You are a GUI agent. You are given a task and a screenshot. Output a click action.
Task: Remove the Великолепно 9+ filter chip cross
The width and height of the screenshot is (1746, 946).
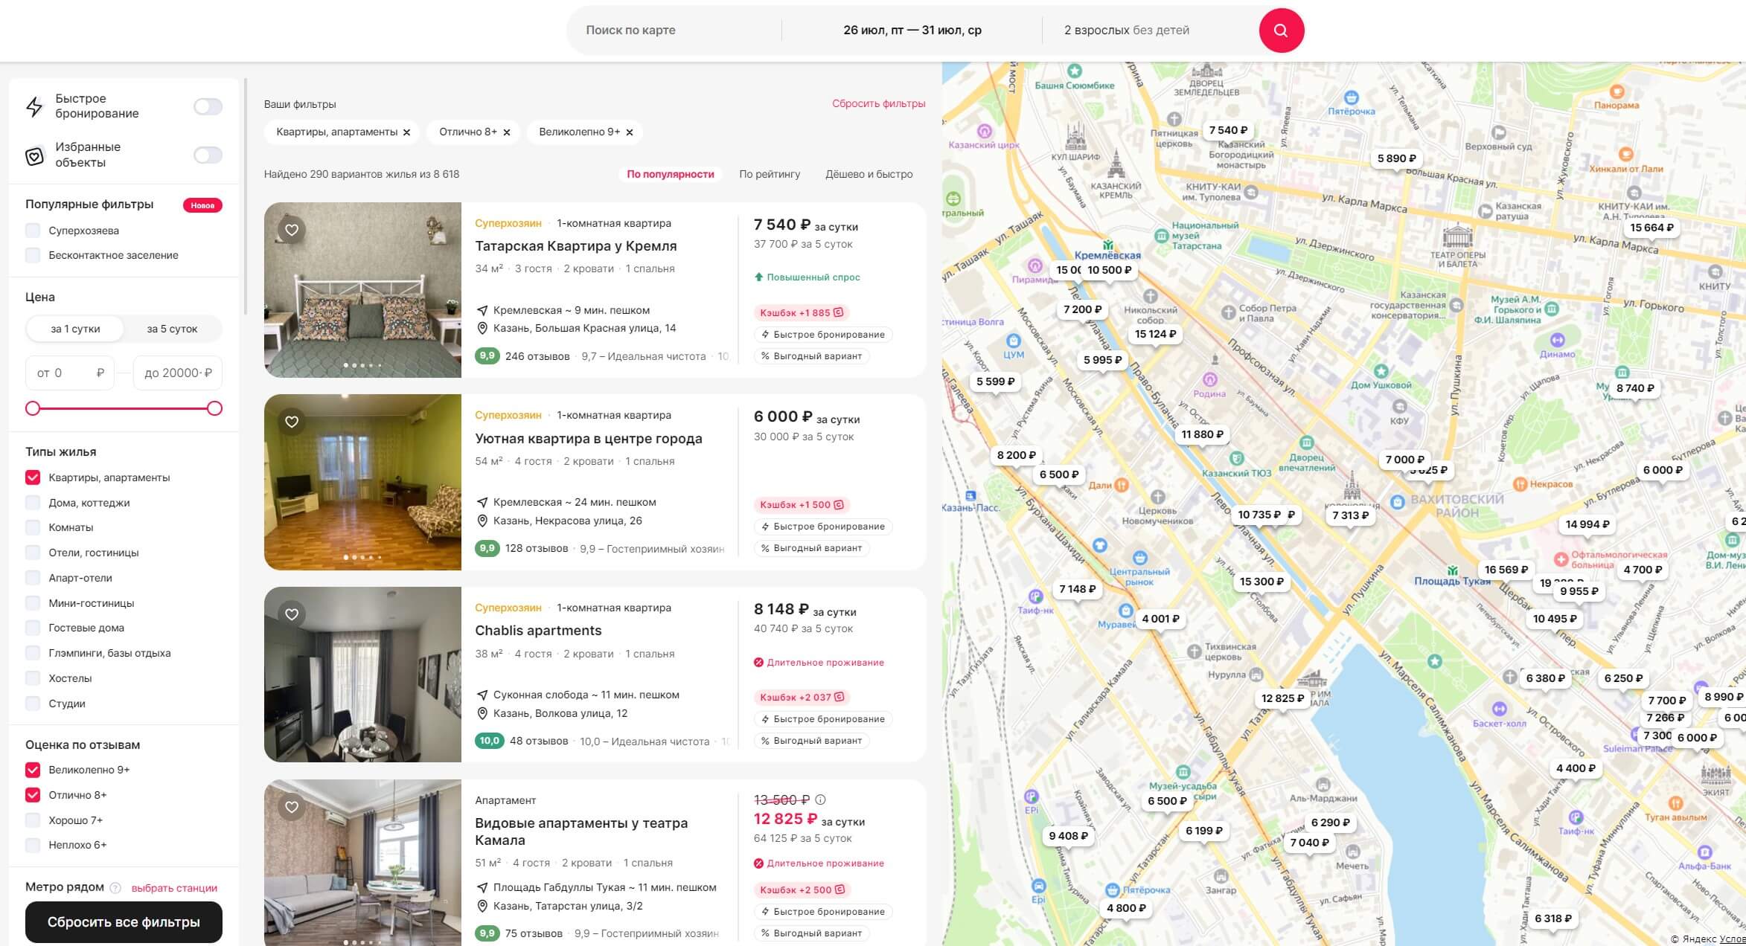(630, 132)
